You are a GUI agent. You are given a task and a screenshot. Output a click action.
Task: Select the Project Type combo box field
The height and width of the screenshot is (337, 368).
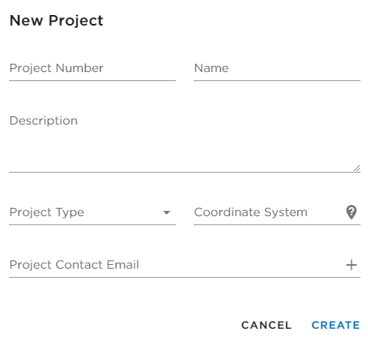(x=92, y=212)
